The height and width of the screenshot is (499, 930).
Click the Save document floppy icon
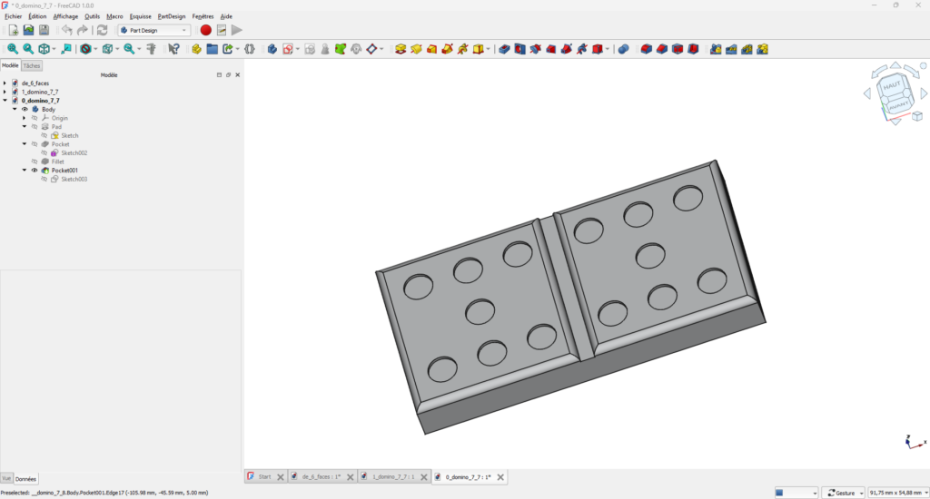[43, 30]
